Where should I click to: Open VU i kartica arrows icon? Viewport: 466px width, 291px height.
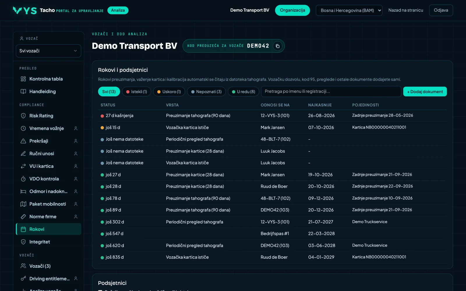(x=23, y=166)
